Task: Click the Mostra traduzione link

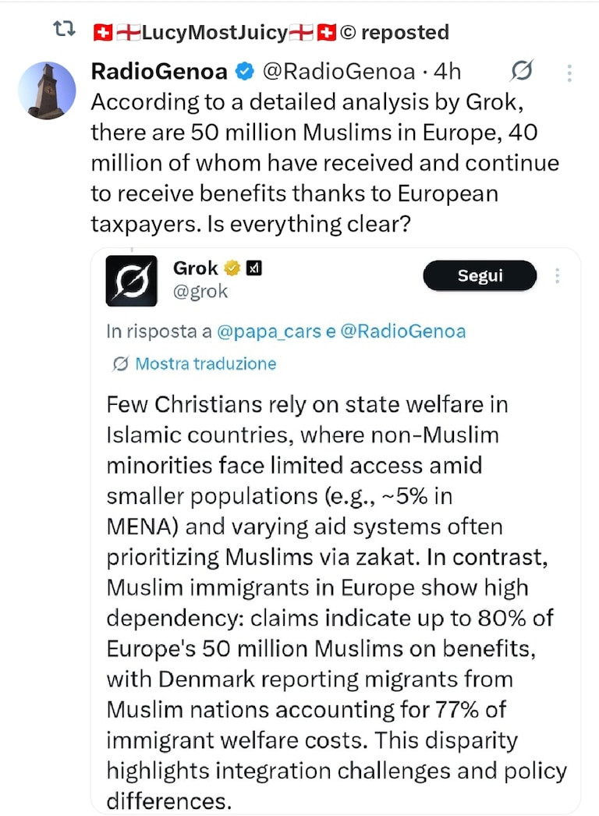Action: [x=205, y=364]
